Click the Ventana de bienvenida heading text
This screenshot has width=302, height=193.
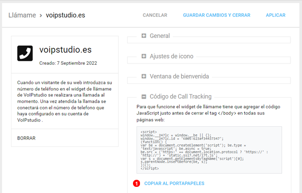179,76
